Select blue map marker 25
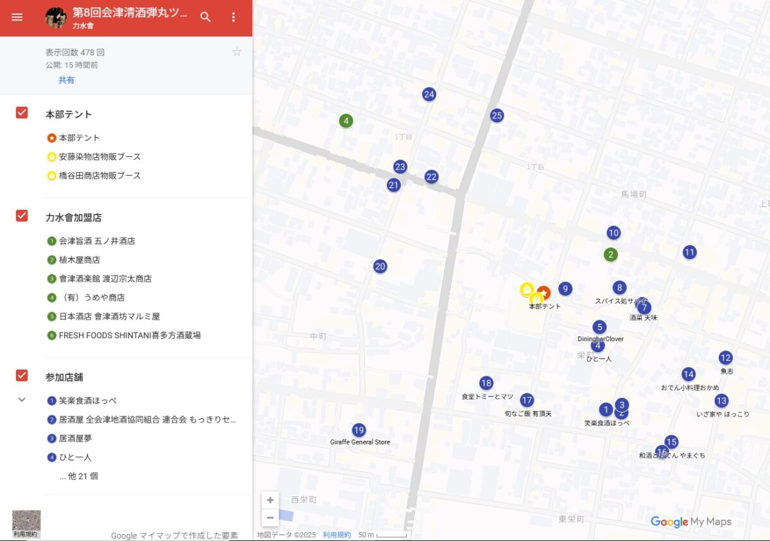 pos(497,116)
